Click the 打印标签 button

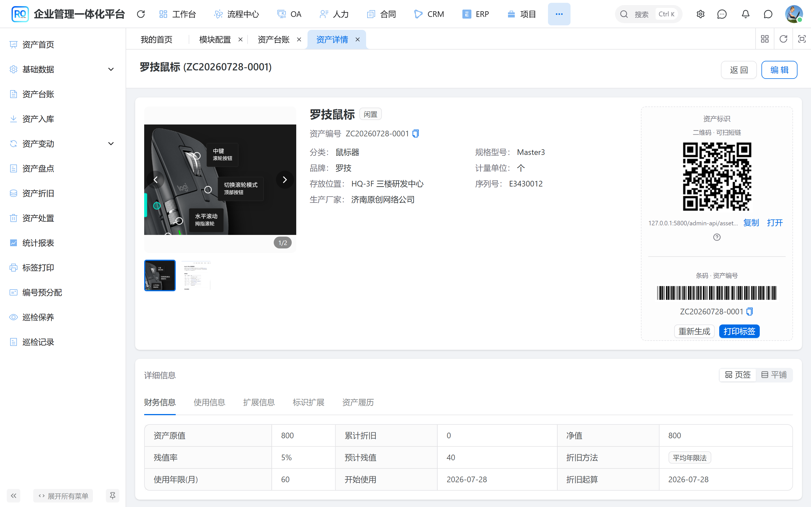point(739,331)
